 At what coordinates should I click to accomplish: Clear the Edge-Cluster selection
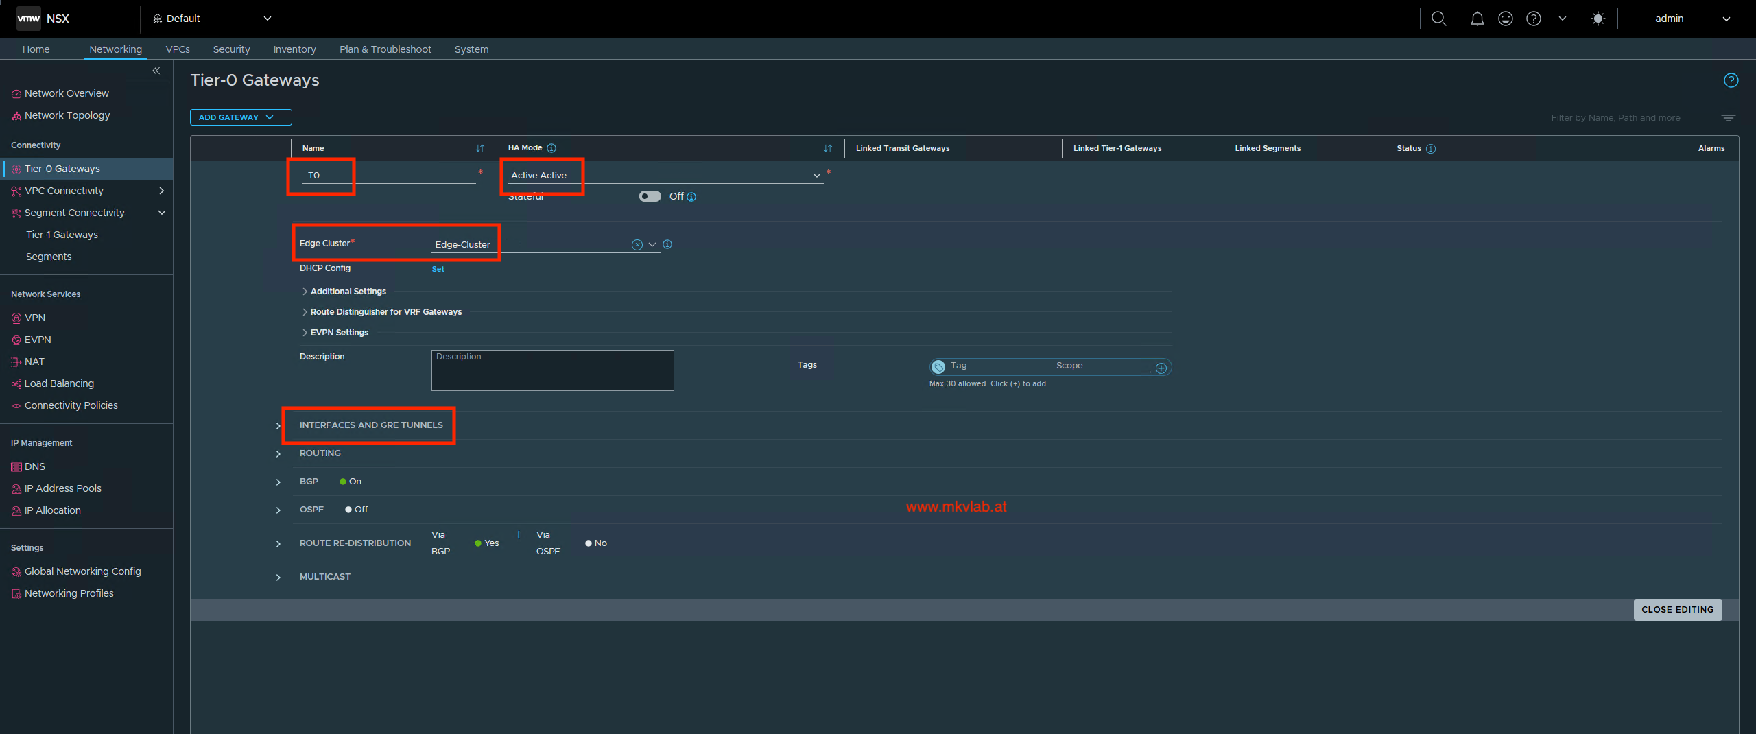click(637, 245)
